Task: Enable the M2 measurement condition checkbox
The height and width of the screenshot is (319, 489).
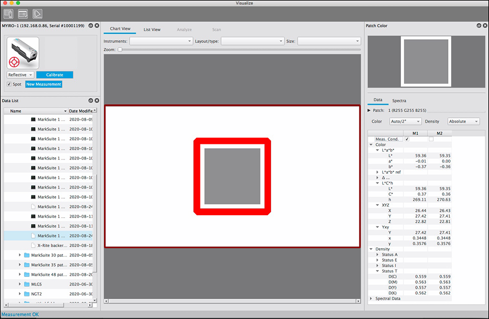Action: tap(431, 139)
